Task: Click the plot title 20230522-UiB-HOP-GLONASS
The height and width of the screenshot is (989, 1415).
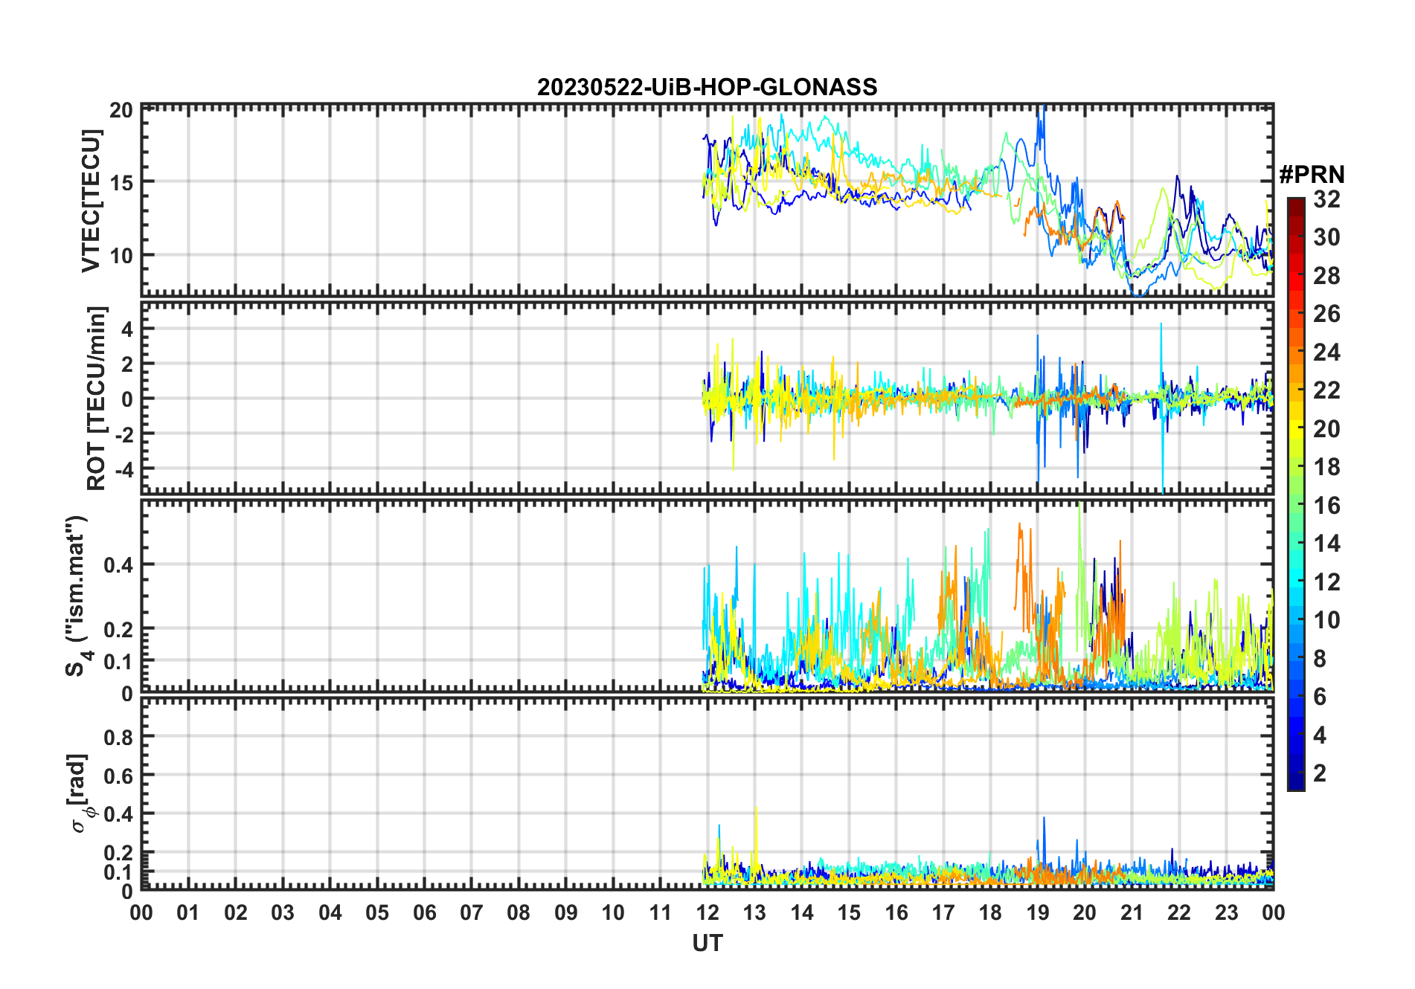Action: click(707, 87)
